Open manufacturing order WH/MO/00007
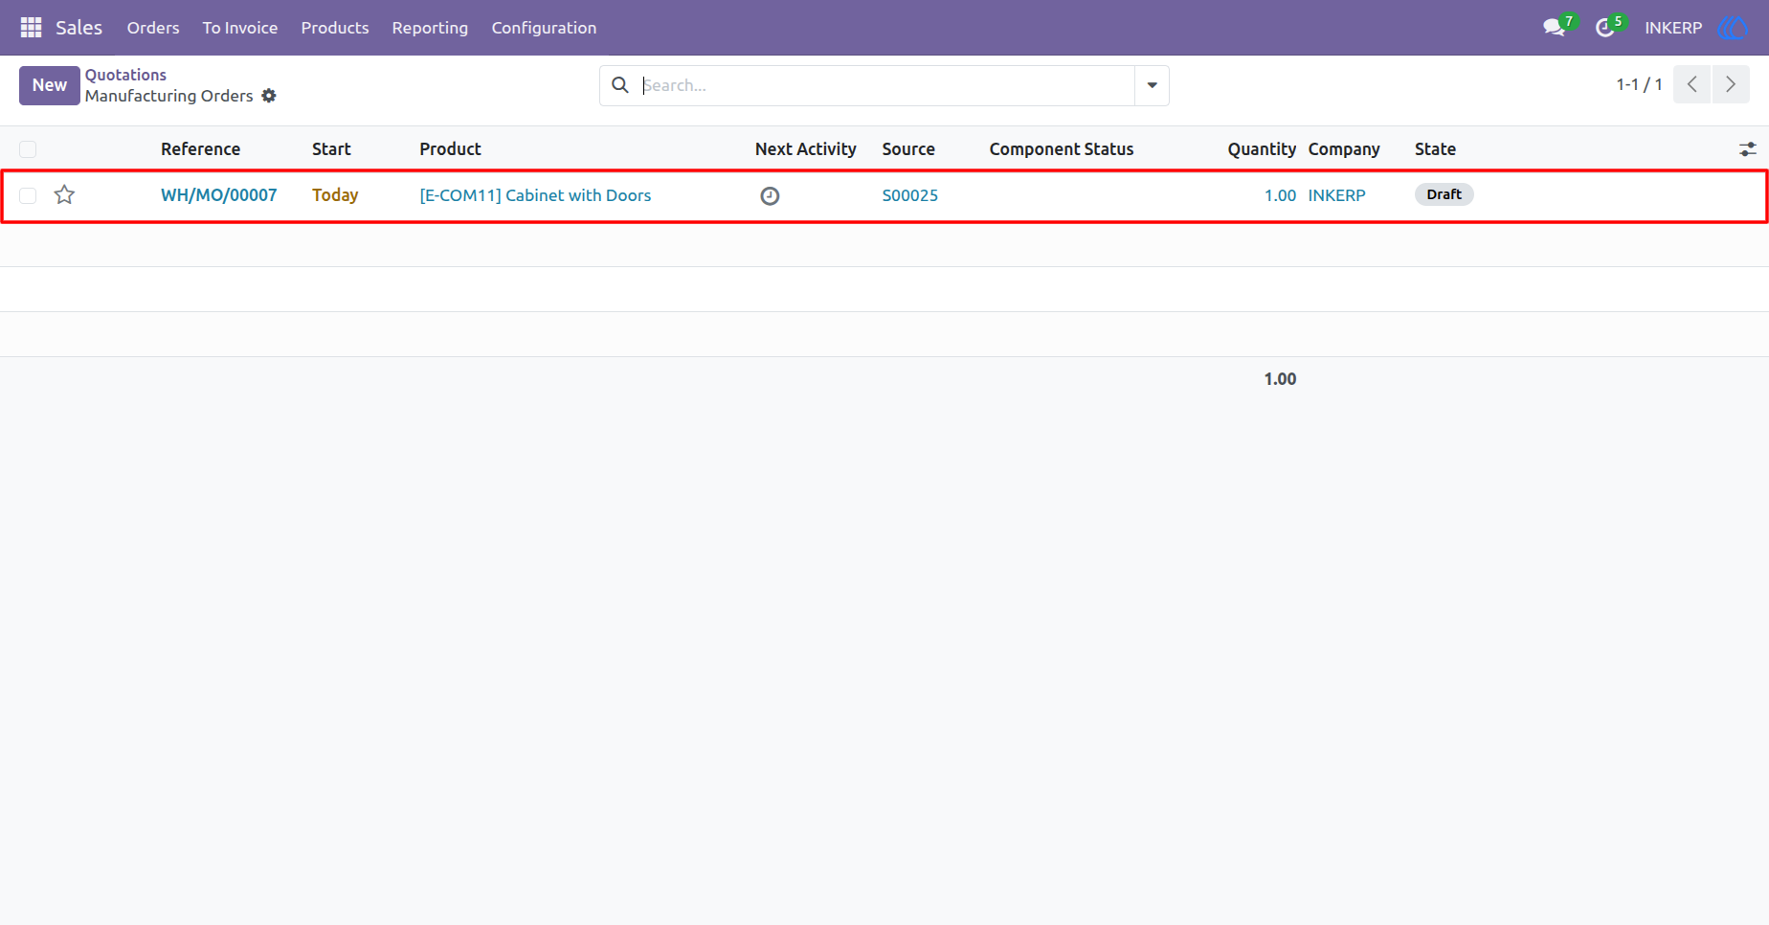Image resolution: width=1769 pixels, height=925 pixels. pos(219,195)
